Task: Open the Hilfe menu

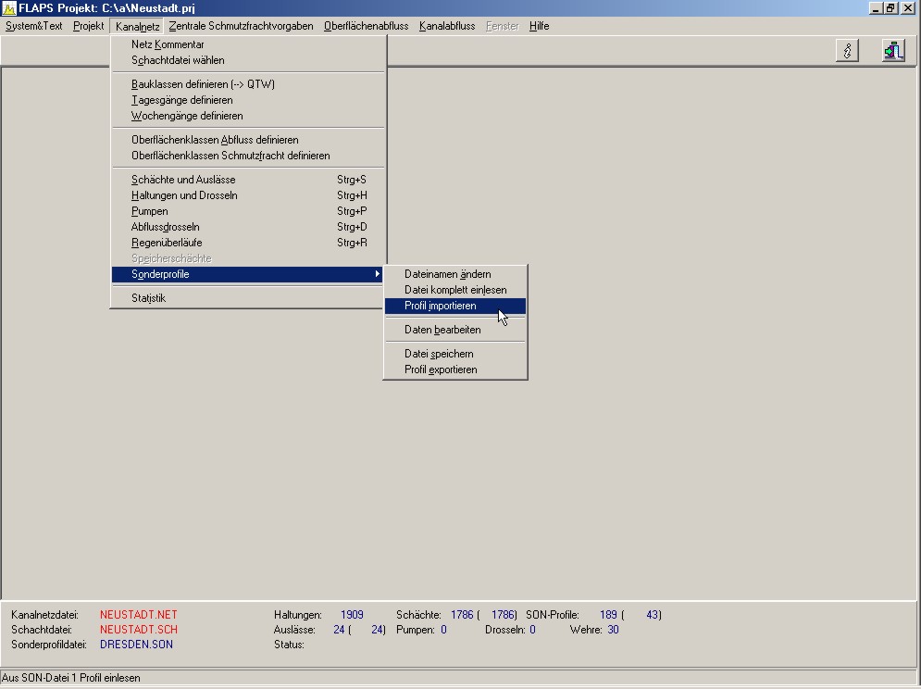Action: [x=540, y=26]
